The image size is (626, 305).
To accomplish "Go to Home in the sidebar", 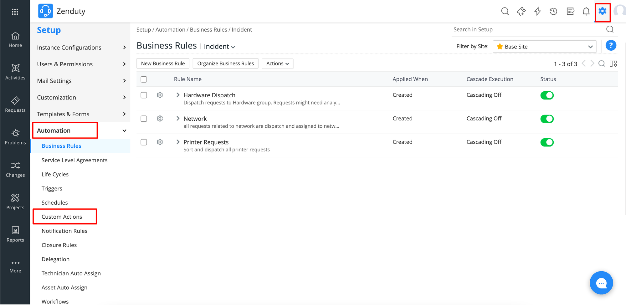I will tap(15, 40).
